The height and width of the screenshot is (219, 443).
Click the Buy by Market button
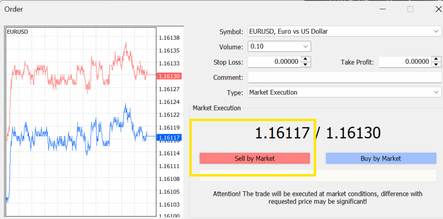380,158
